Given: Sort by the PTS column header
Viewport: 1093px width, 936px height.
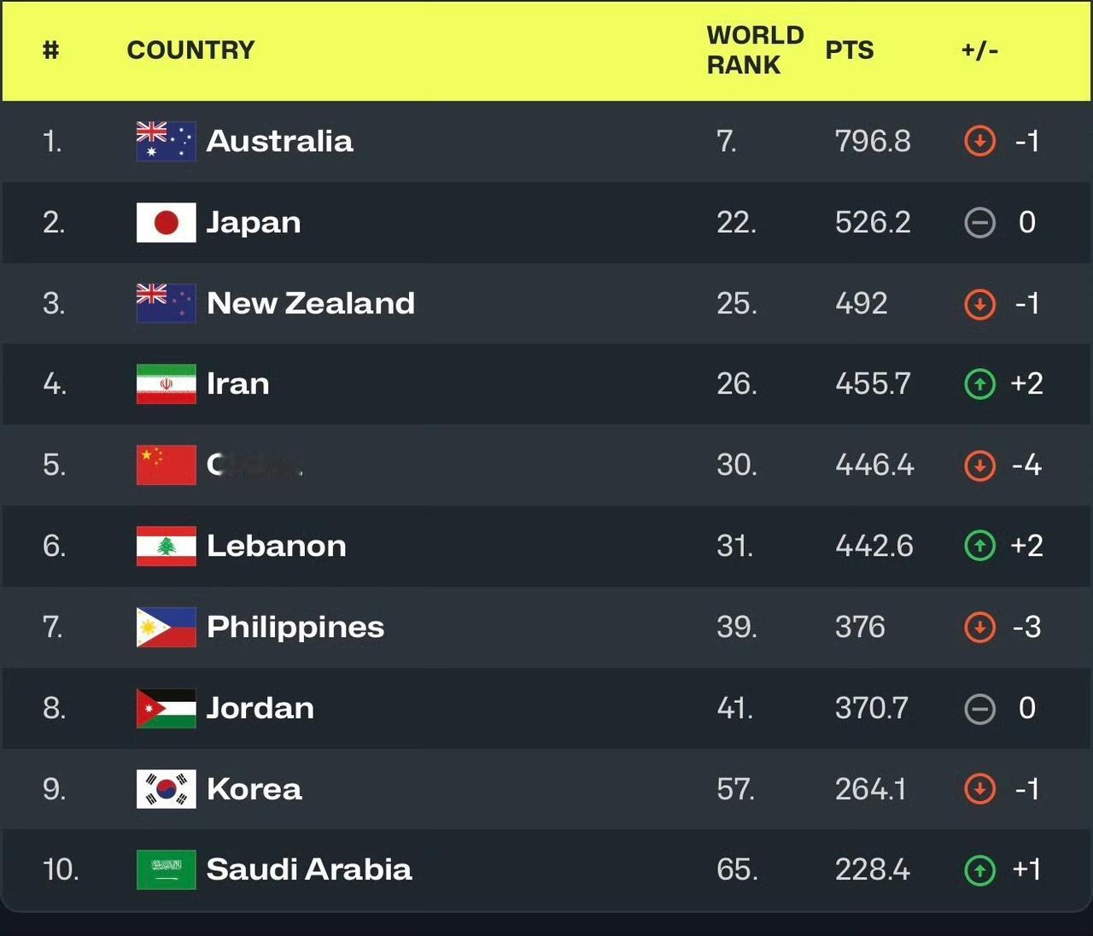Looking at the screenshot, I should tap(849, 50).
